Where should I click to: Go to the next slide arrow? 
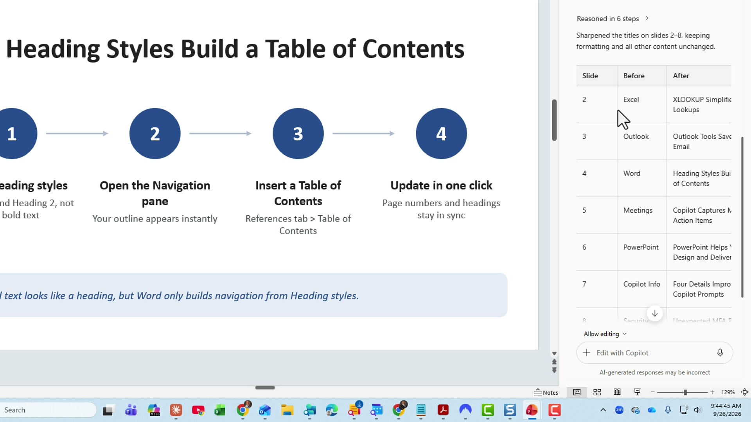554,370
